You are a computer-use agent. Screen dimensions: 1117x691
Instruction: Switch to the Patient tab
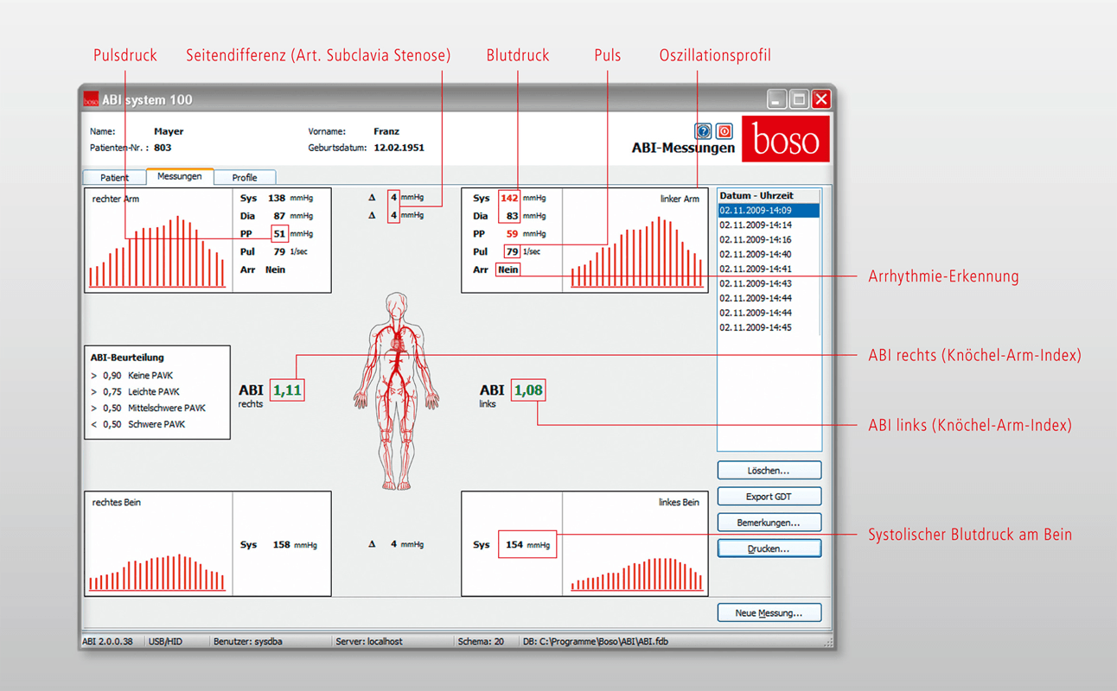(x=114, y=177)
